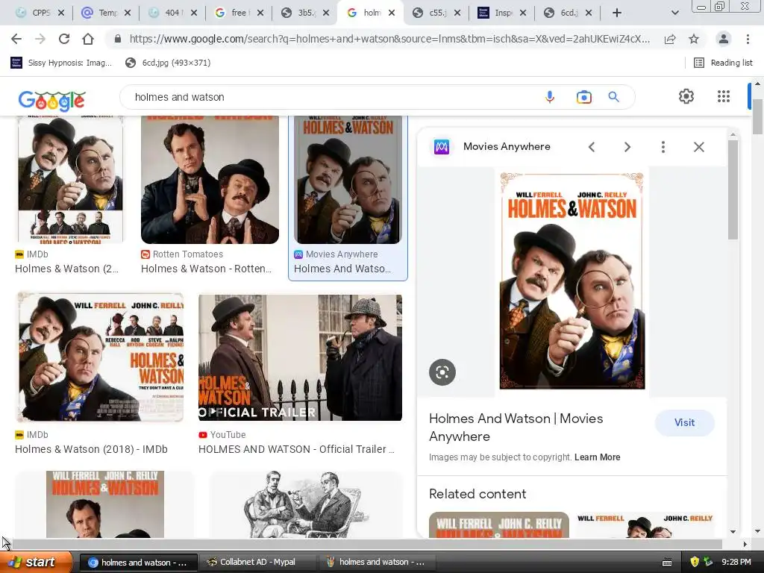This screenshot has width=764, height=573.
Task: Open the 6cd.jpg (493×371) bookmark
Action: pyautogui.click(x=168, y=63)
